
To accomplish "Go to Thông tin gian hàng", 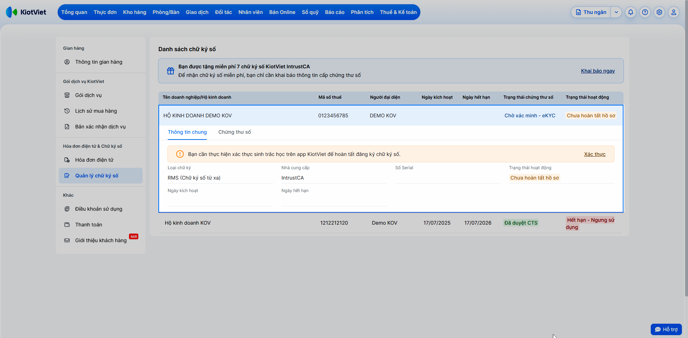I will coord(101,62).
